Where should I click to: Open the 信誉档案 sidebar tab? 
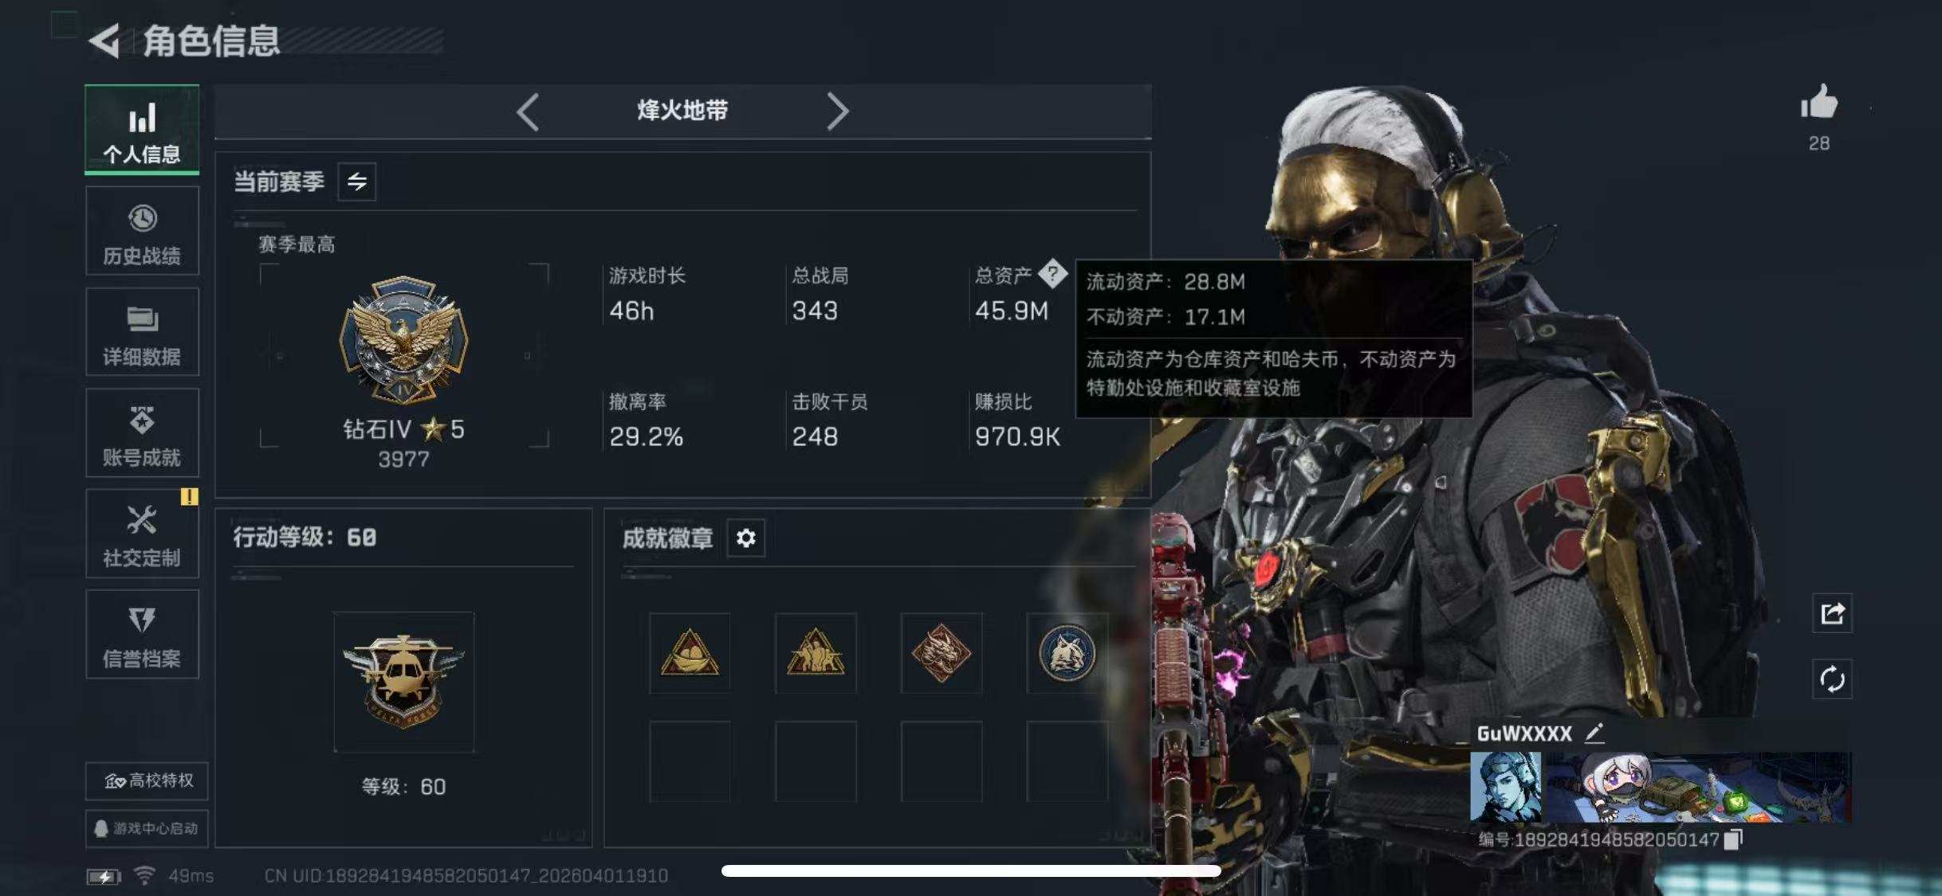click(x=142, y=635)
